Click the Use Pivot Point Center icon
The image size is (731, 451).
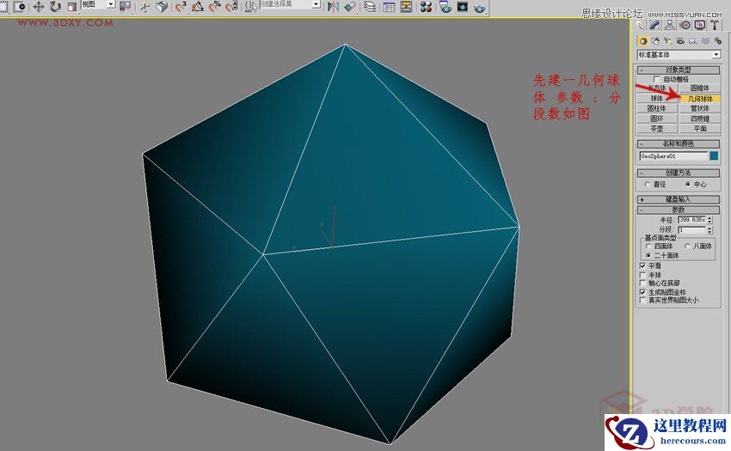point(125,6)
